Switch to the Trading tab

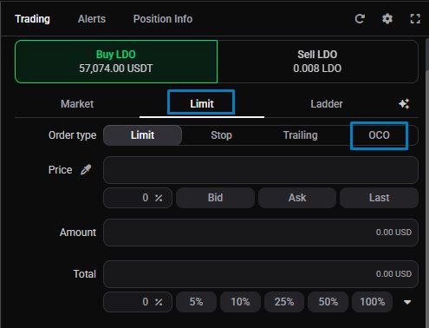(32, 19)
